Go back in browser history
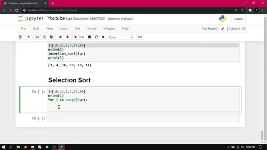The height and width of the screenshot is (150, 267). tap(4, 10)
